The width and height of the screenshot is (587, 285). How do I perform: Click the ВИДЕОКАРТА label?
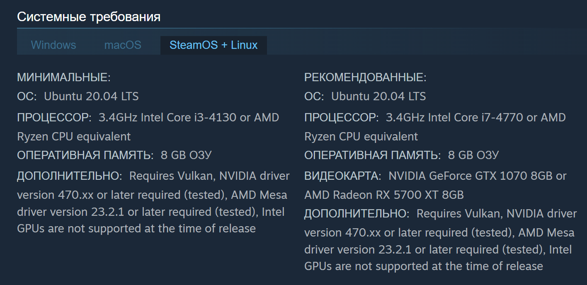343,176
